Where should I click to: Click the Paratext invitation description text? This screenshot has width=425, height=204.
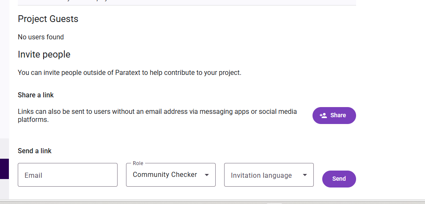(129, 73)
